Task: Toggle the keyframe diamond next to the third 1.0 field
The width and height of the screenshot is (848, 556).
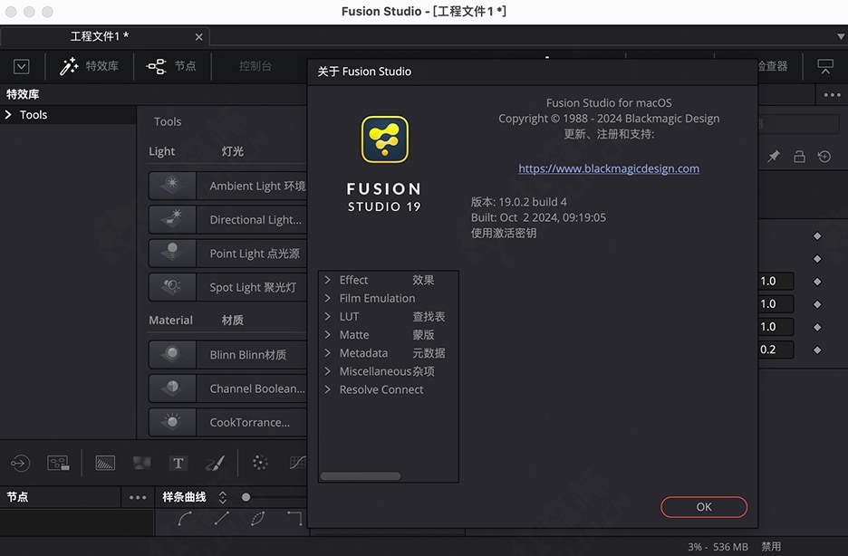Action: click(x=817, y=327)
